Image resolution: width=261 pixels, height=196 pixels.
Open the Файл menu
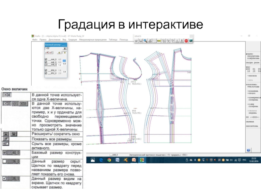(35, 40)
